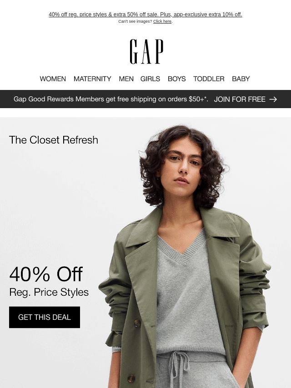Click the arrow icon beside Join for Free

click(x=273, y=99)
